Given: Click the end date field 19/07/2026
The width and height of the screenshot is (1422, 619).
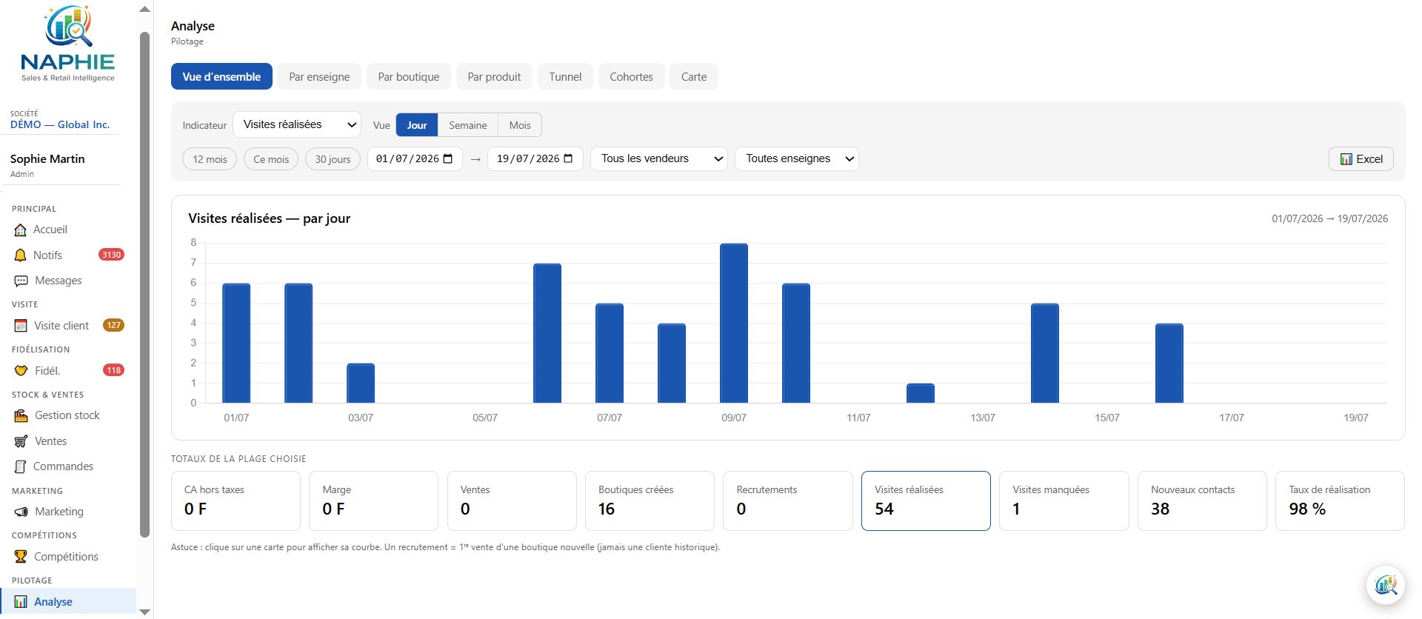Looking at the screenshot, I should (x=535, y=159).
